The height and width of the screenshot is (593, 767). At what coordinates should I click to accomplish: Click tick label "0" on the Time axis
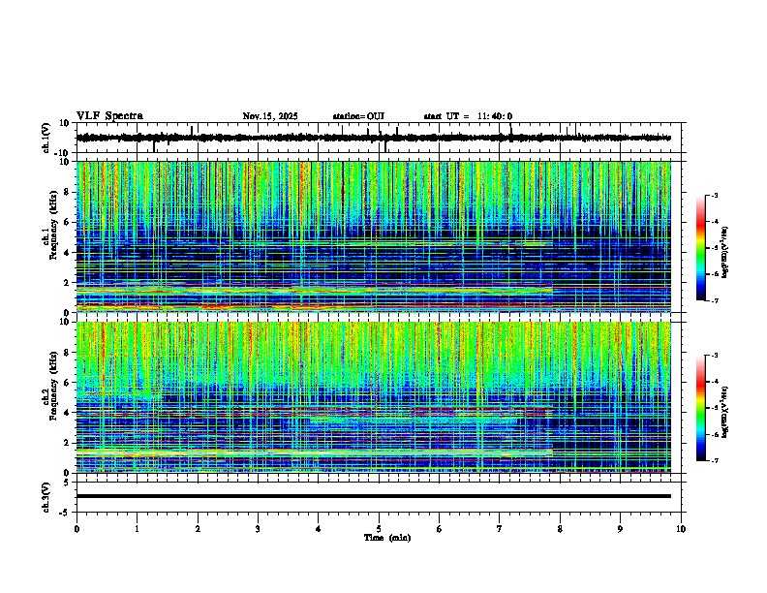pos(77,529)
